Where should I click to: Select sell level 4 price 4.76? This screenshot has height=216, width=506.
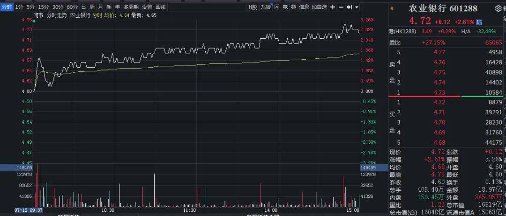[439, 62]
